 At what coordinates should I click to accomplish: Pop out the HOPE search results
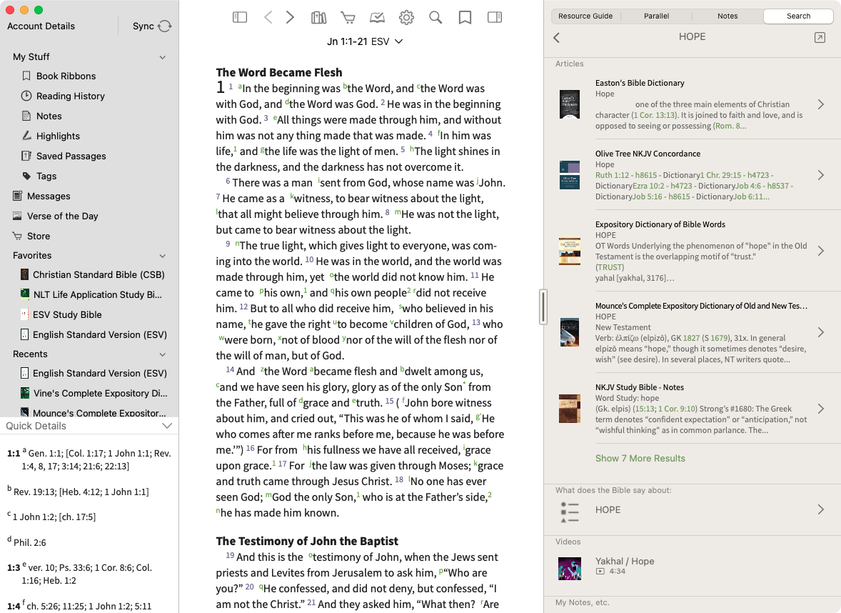coord(820,38)
